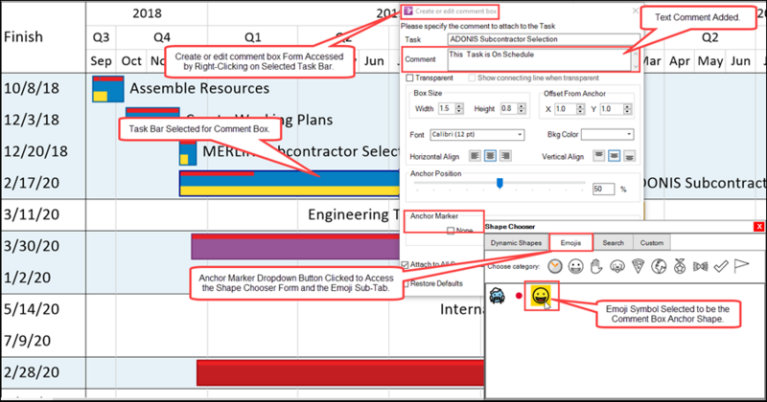
Task: Move the Anchor Position slider handle
Action: coord(500,183)
